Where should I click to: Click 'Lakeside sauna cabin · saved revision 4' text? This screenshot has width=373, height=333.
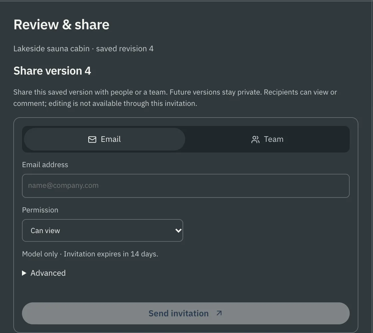point(84,49)
